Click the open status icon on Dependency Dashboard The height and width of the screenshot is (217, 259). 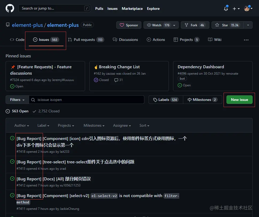[180, 85]
